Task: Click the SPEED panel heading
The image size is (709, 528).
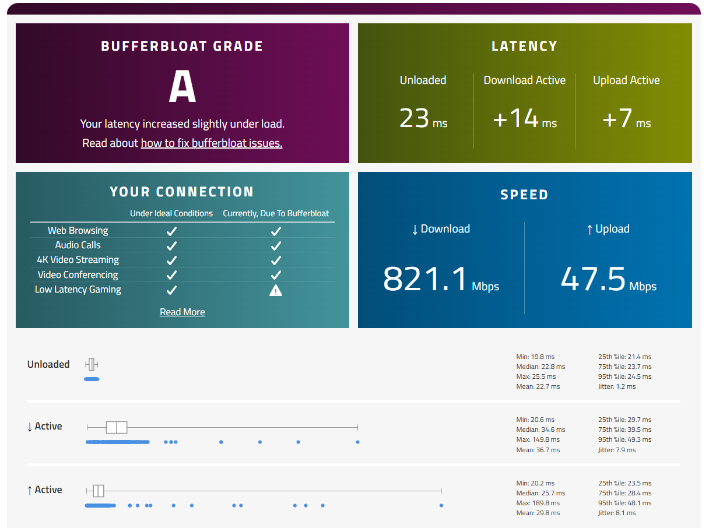Action: [x=525, y=195]
